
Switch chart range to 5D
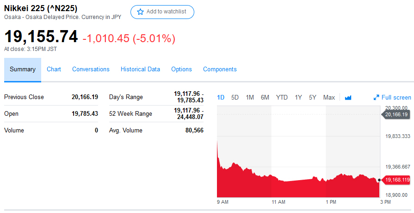click(x=235, y=97)
